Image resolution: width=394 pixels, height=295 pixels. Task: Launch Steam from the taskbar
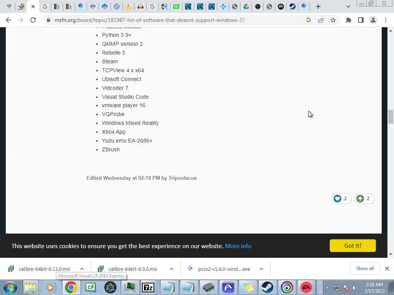click(267, 287)
